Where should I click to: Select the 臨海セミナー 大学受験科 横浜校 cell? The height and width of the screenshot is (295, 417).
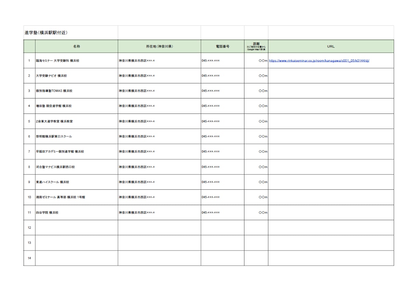click(77, 61)
